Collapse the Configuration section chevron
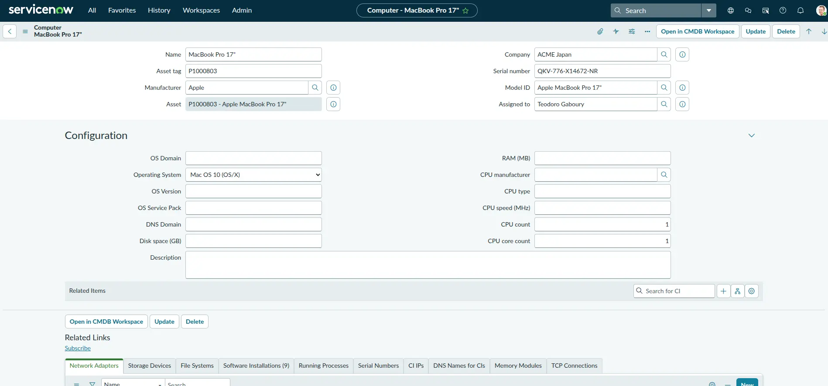 [752, 135]
